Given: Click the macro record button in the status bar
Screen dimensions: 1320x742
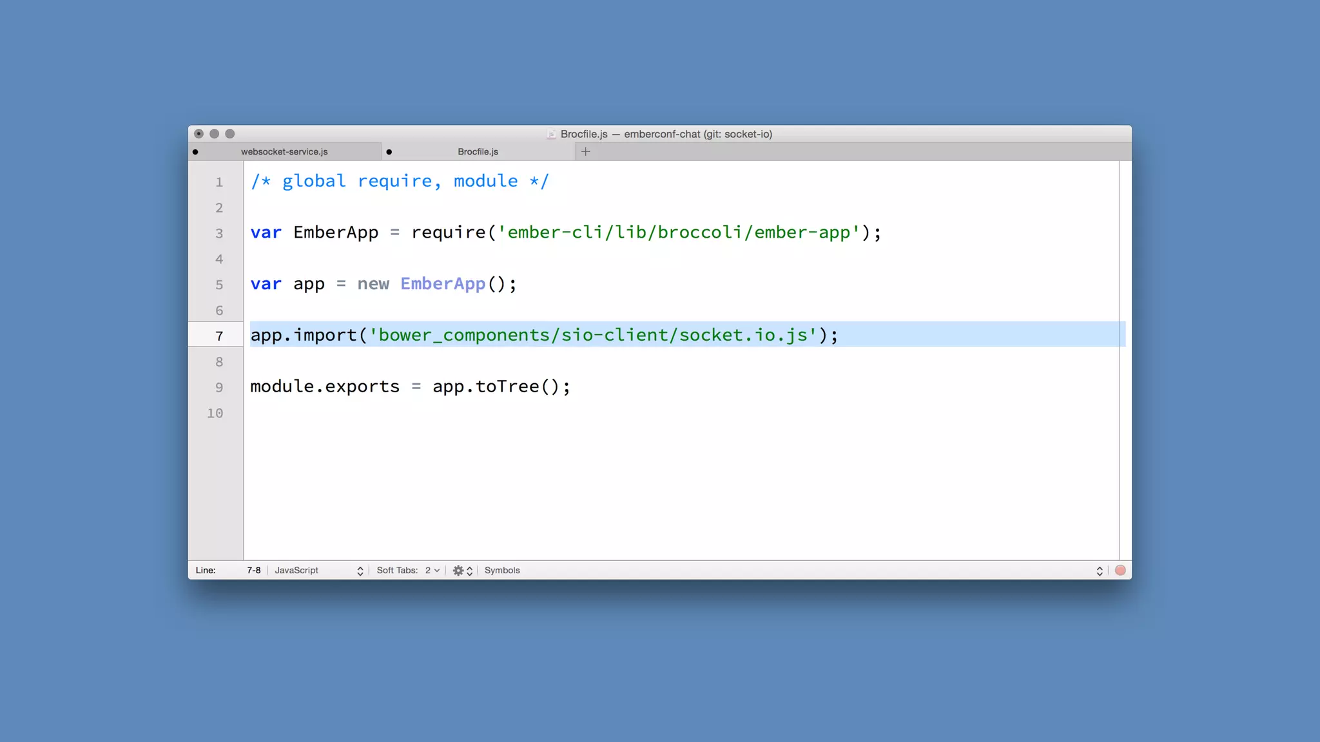Looking at the screenshot, I should coord(1120,570).
